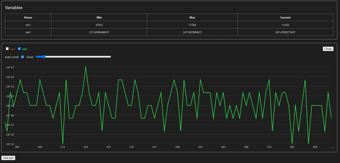
Task: Click var2 min value 227.4389648437
Action: pyautogui.click(x=99, y=32)
